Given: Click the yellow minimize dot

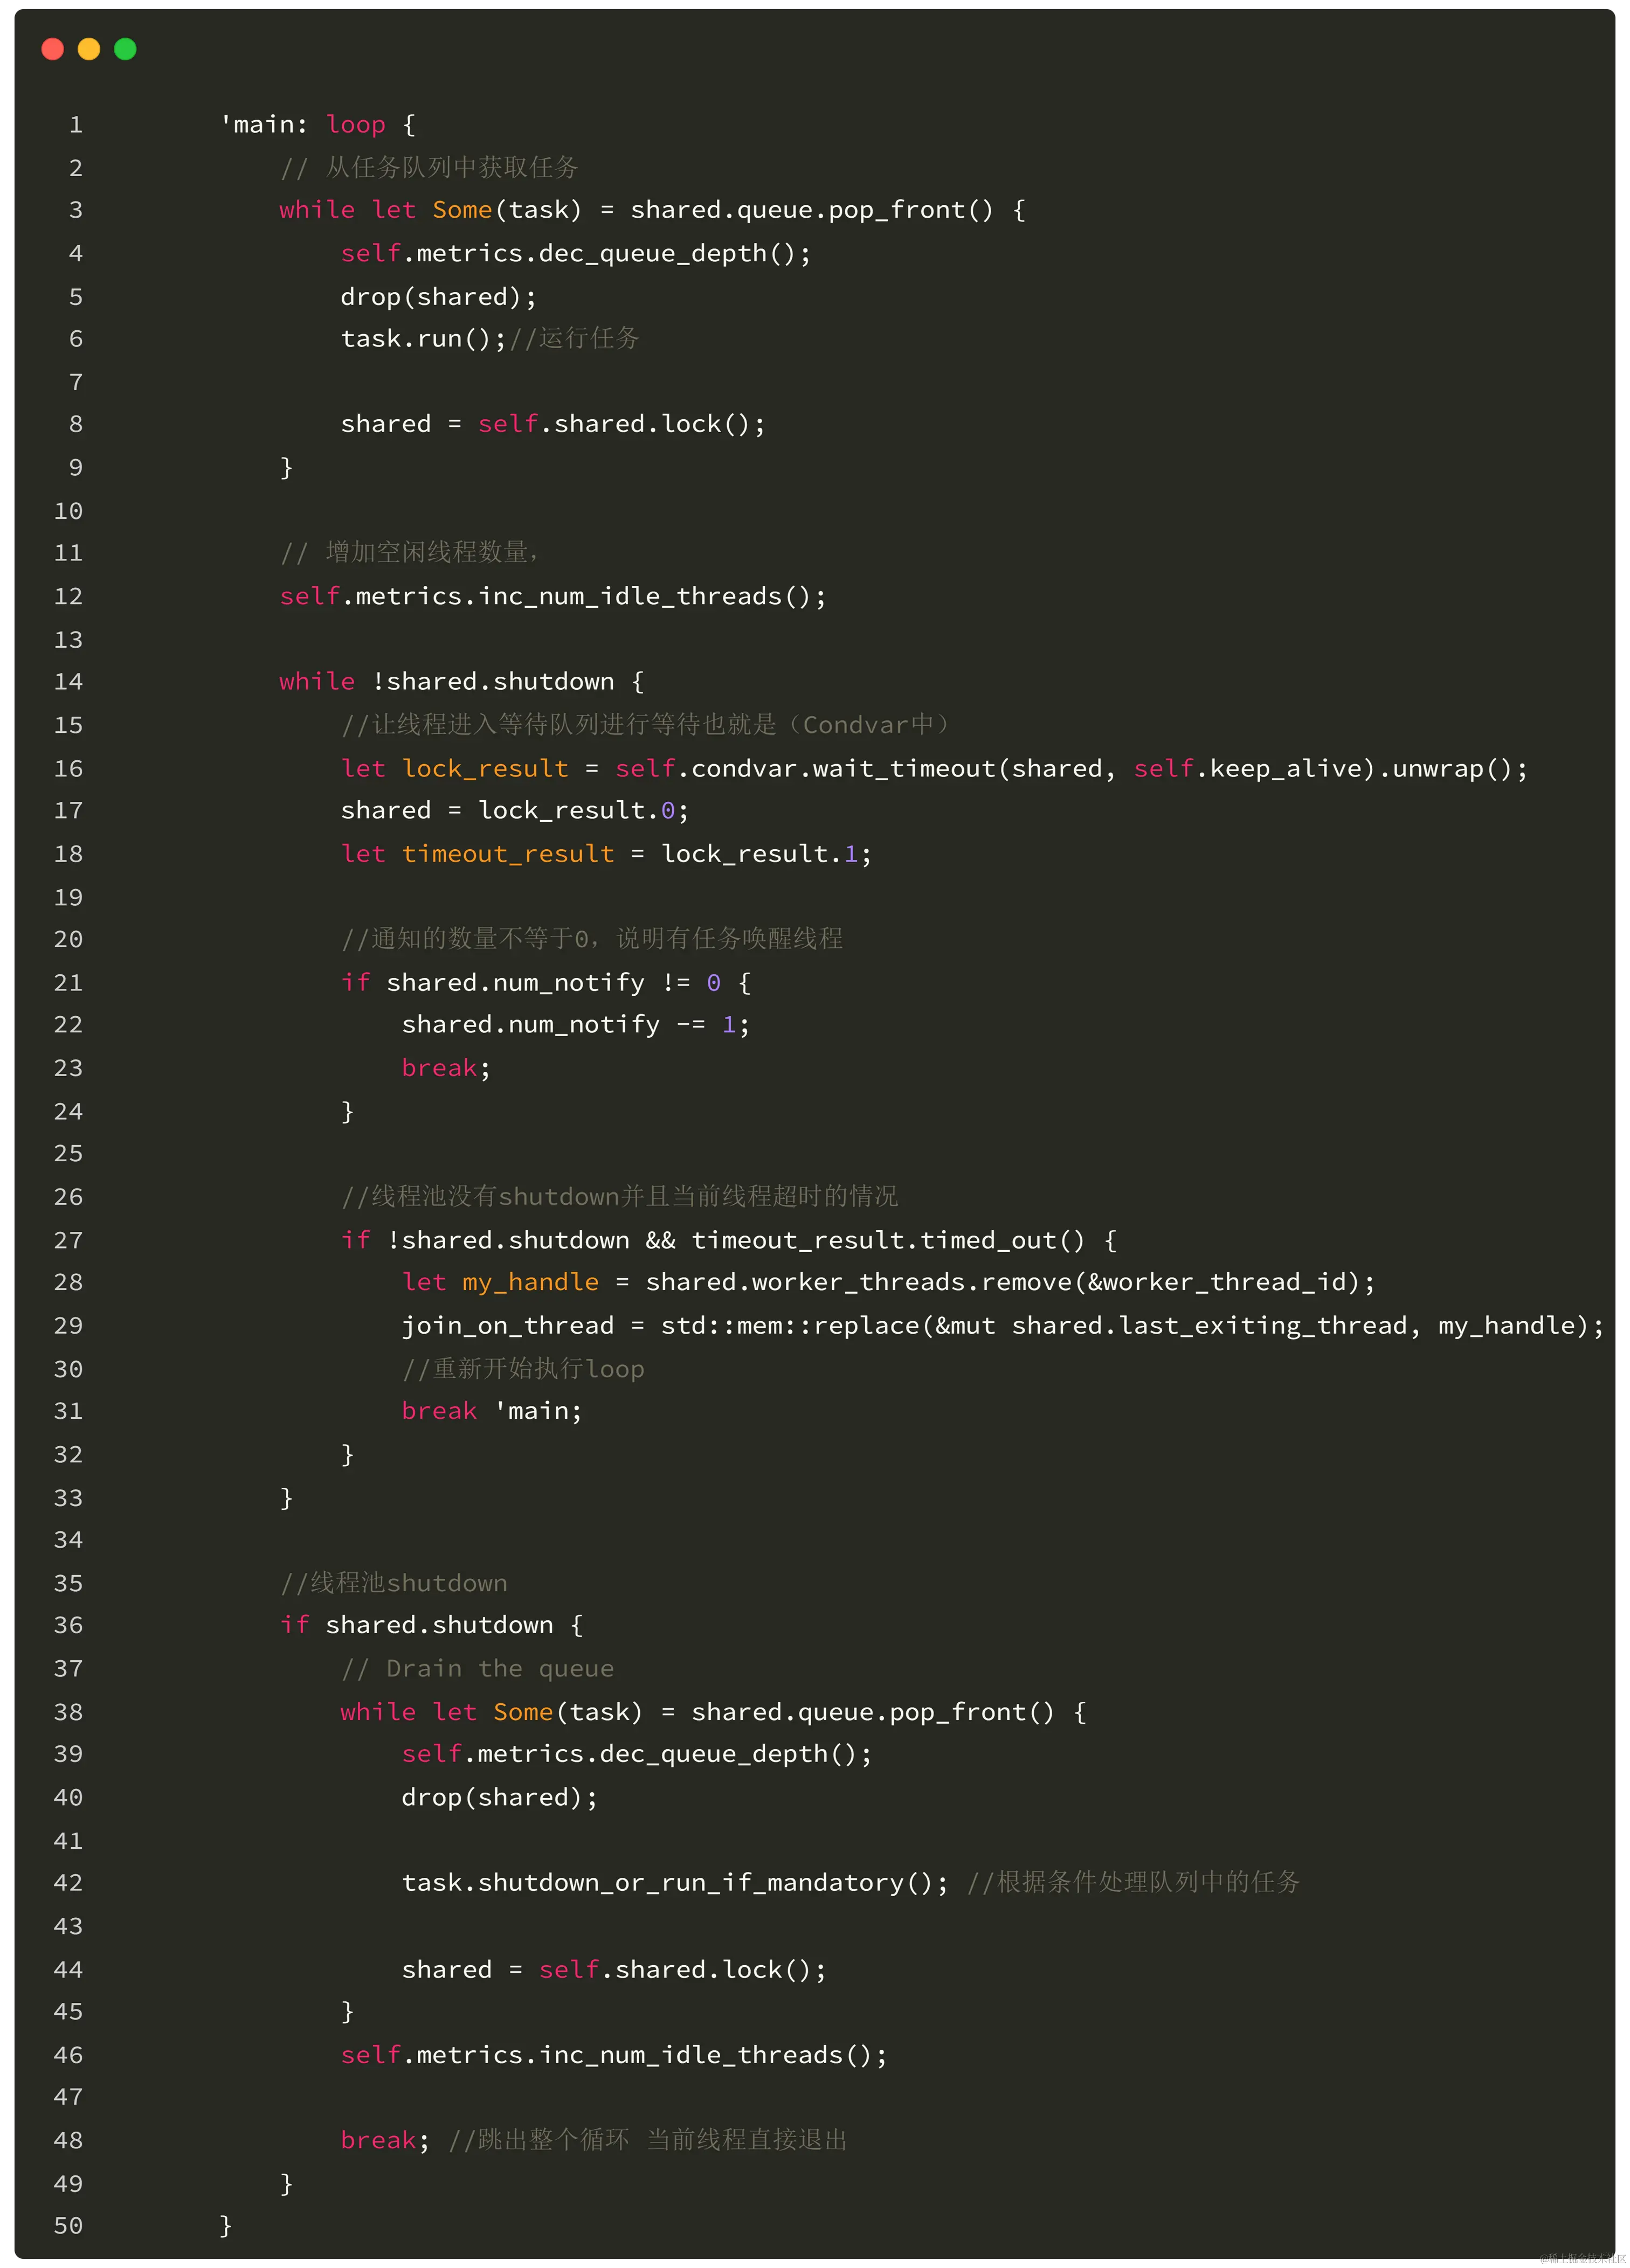Looking at the screenshot, I should pos(89,49).
